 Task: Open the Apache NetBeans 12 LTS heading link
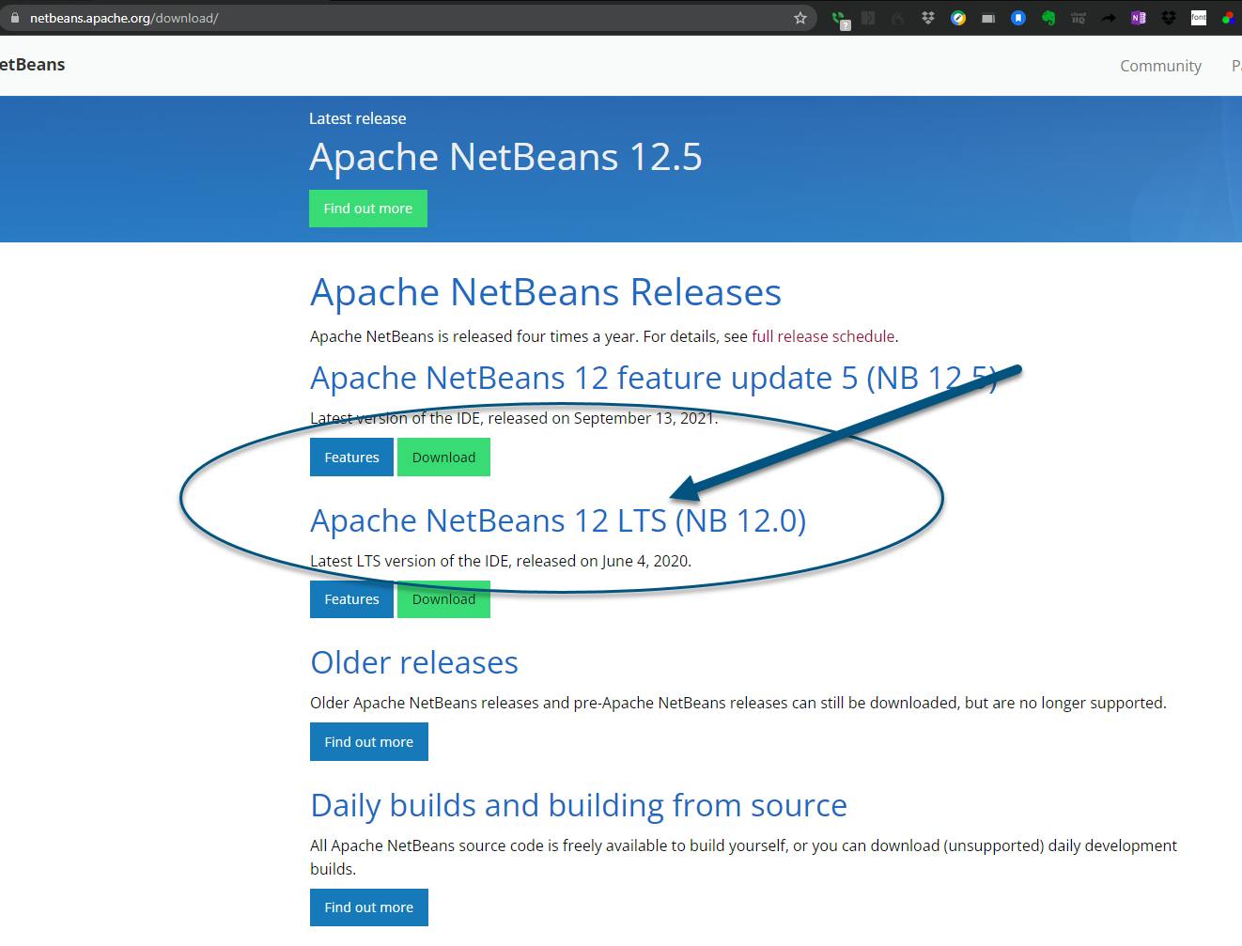pos(558,520)
